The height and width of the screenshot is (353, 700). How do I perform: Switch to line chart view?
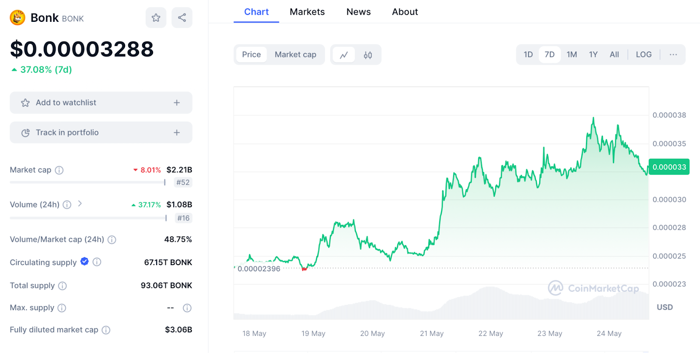[344, 55]
